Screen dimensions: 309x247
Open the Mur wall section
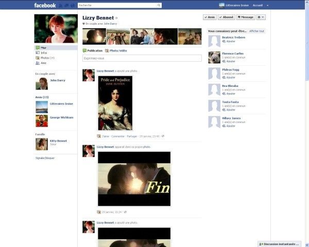tap(56, 48)
